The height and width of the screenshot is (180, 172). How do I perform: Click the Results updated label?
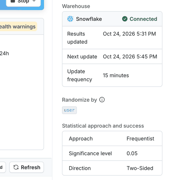(x=77, y=38)
